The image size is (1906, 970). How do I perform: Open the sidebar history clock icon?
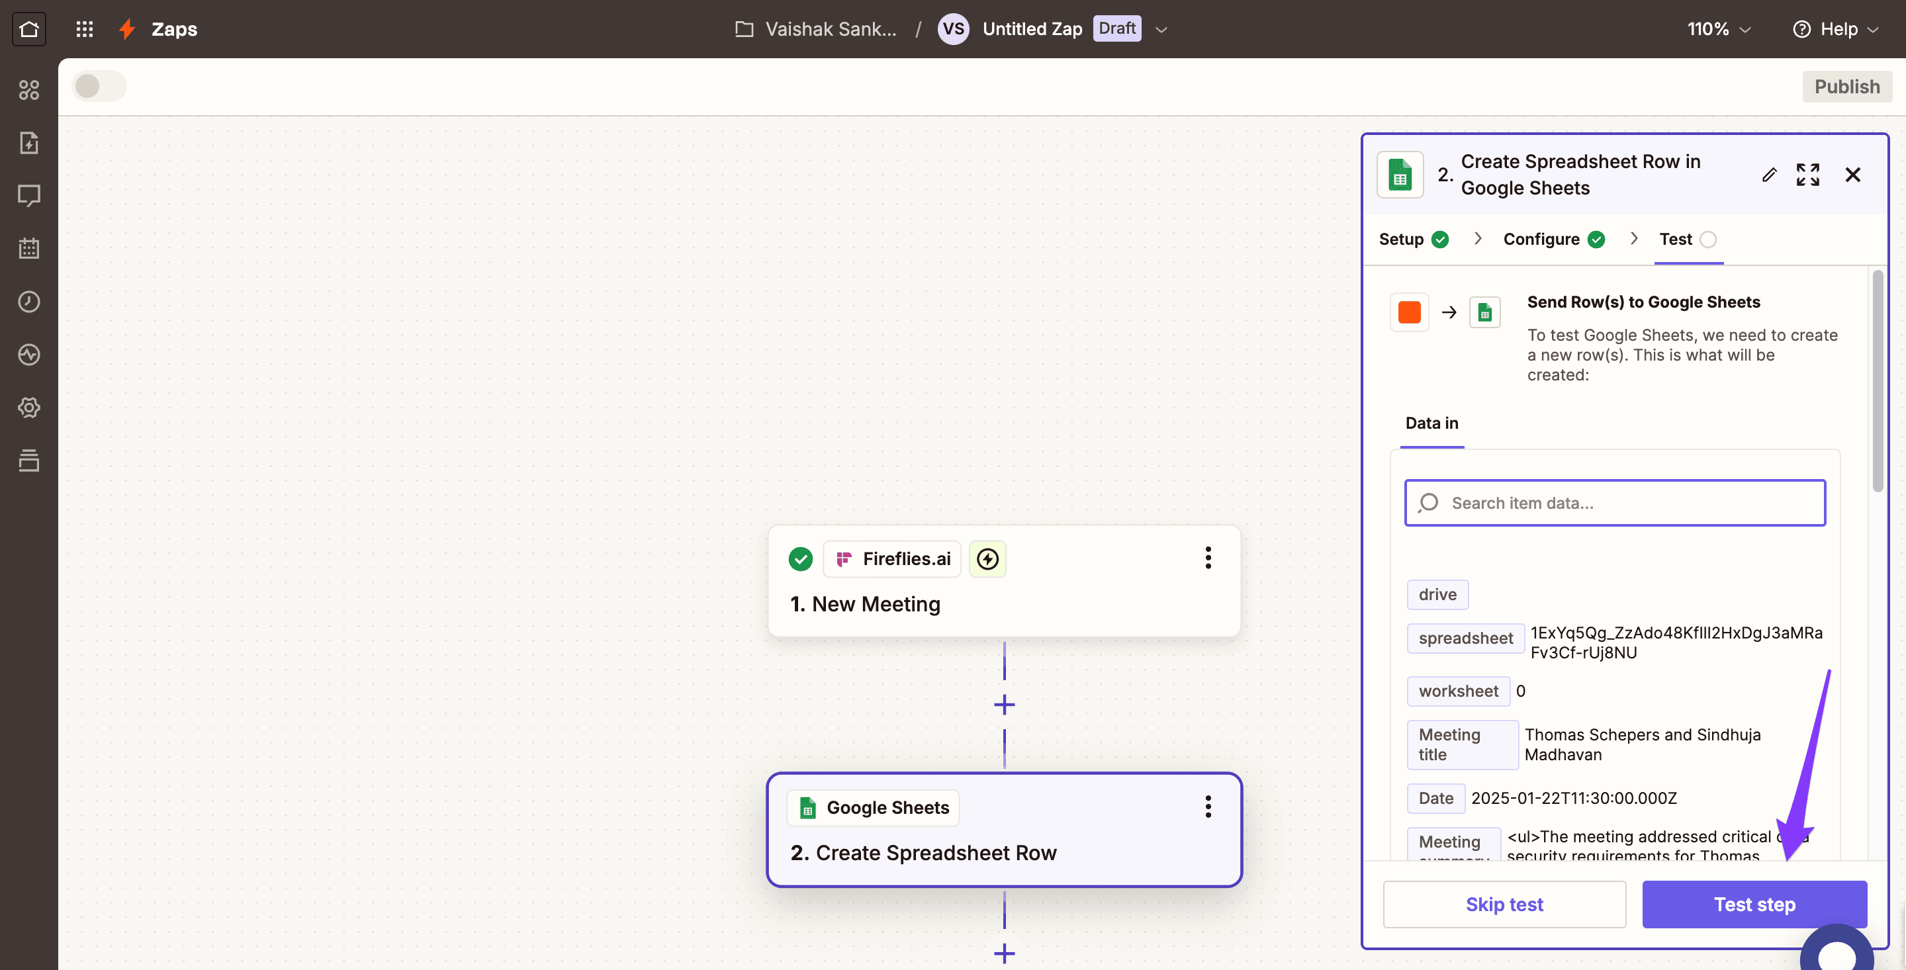click(x=29, y=302)
